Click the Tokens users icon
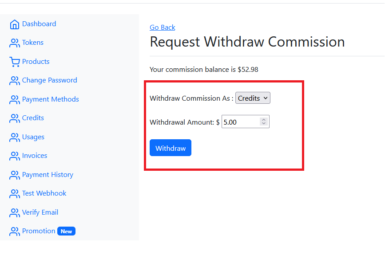Viewport: 385px width, 259px height. pos(15,43)
